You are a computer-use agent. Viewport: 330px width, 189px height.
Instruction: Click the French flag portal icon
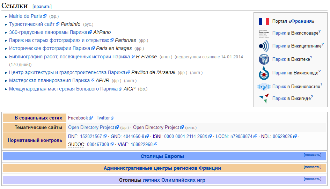click(264, 21)
